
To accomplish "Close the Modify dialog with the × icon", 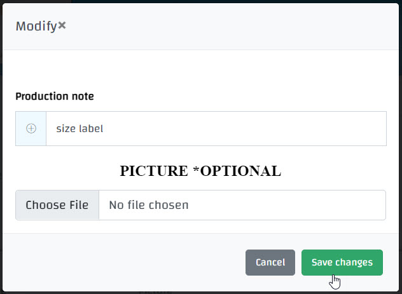I will point(62,26).
